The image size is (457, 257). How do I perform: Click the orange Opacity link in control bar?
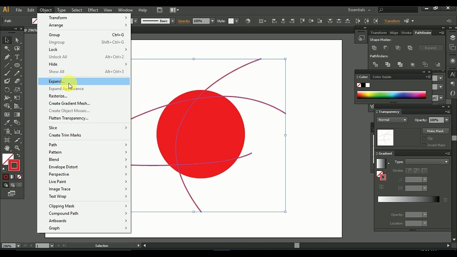coord(184,21)
